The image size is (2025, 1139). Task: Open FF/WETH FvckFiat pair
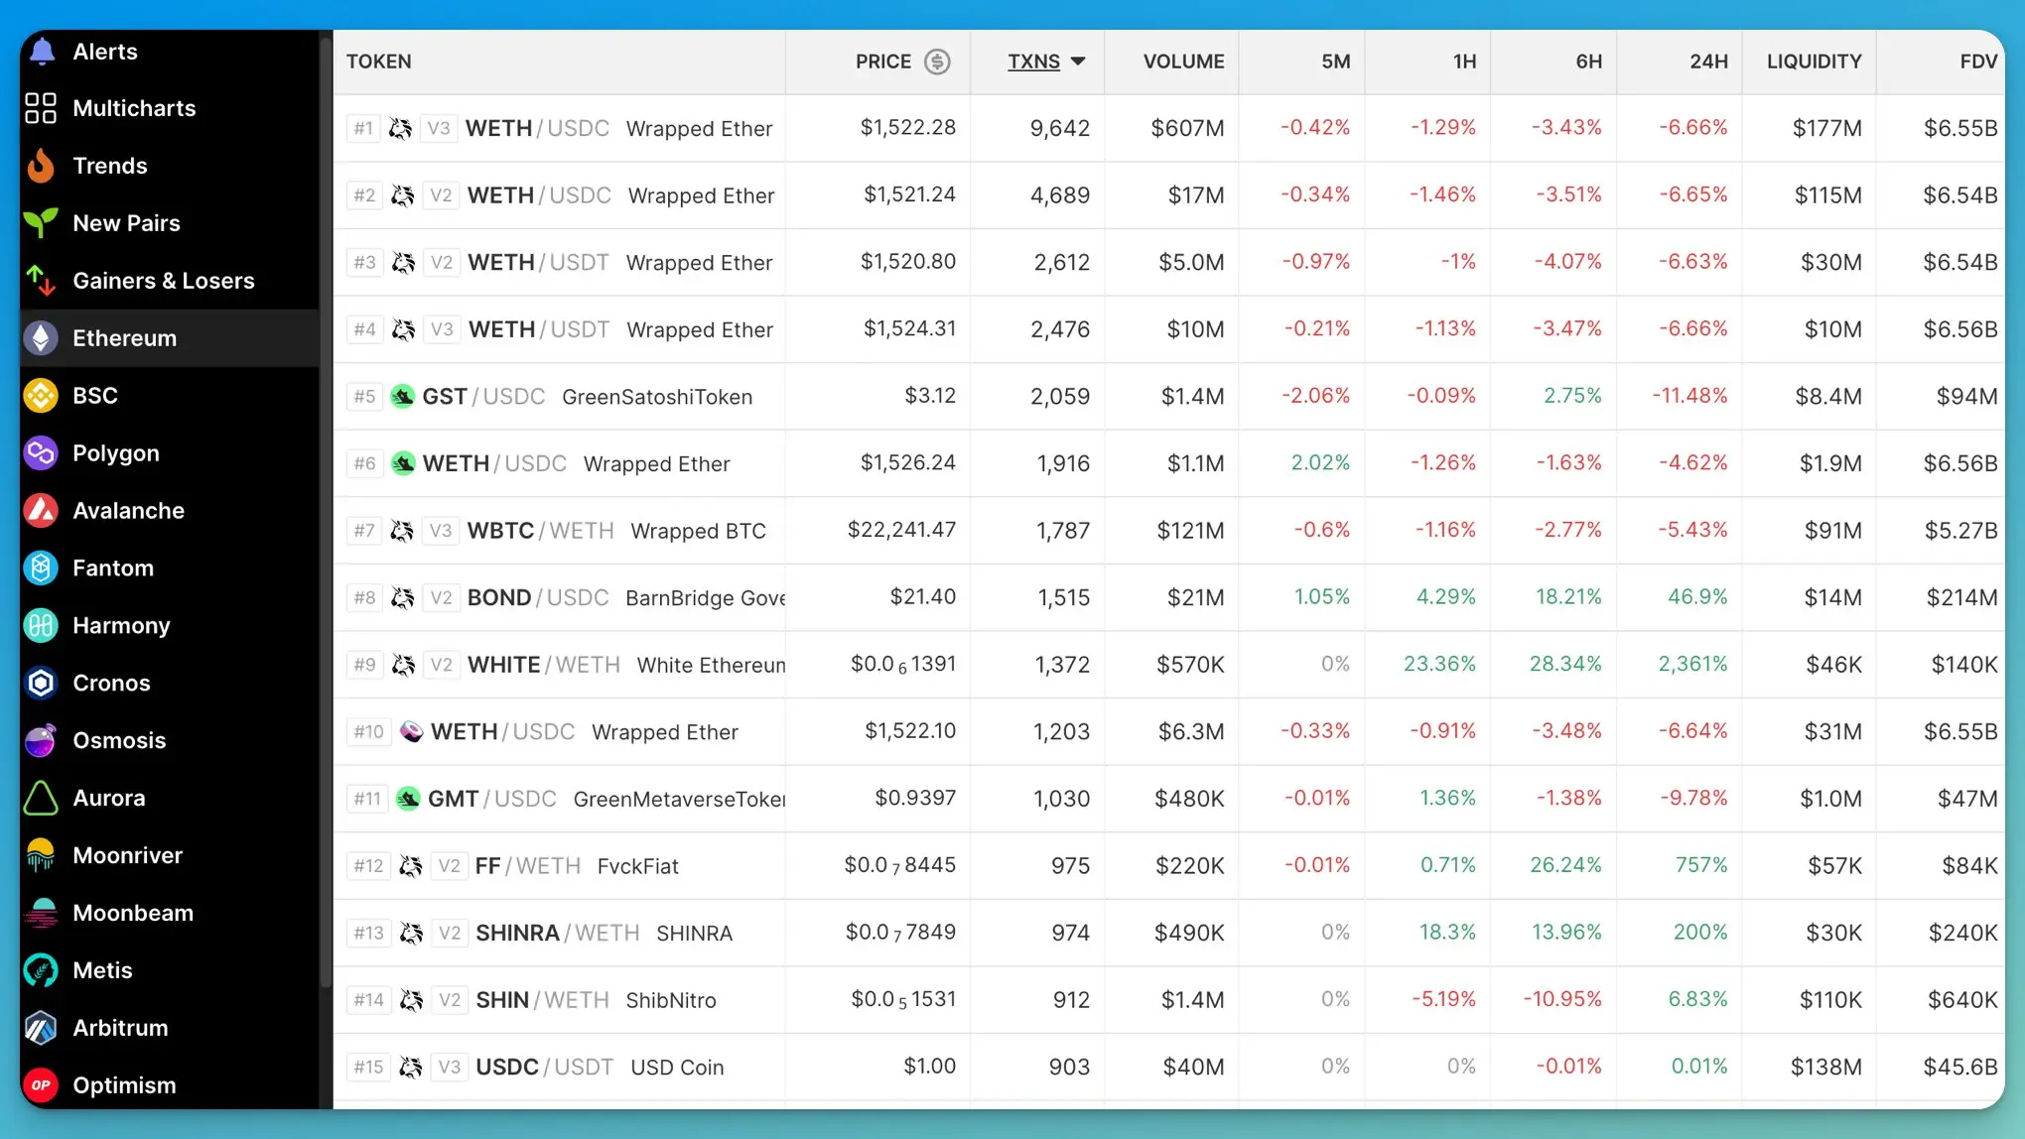click(x=1168, y=866)
